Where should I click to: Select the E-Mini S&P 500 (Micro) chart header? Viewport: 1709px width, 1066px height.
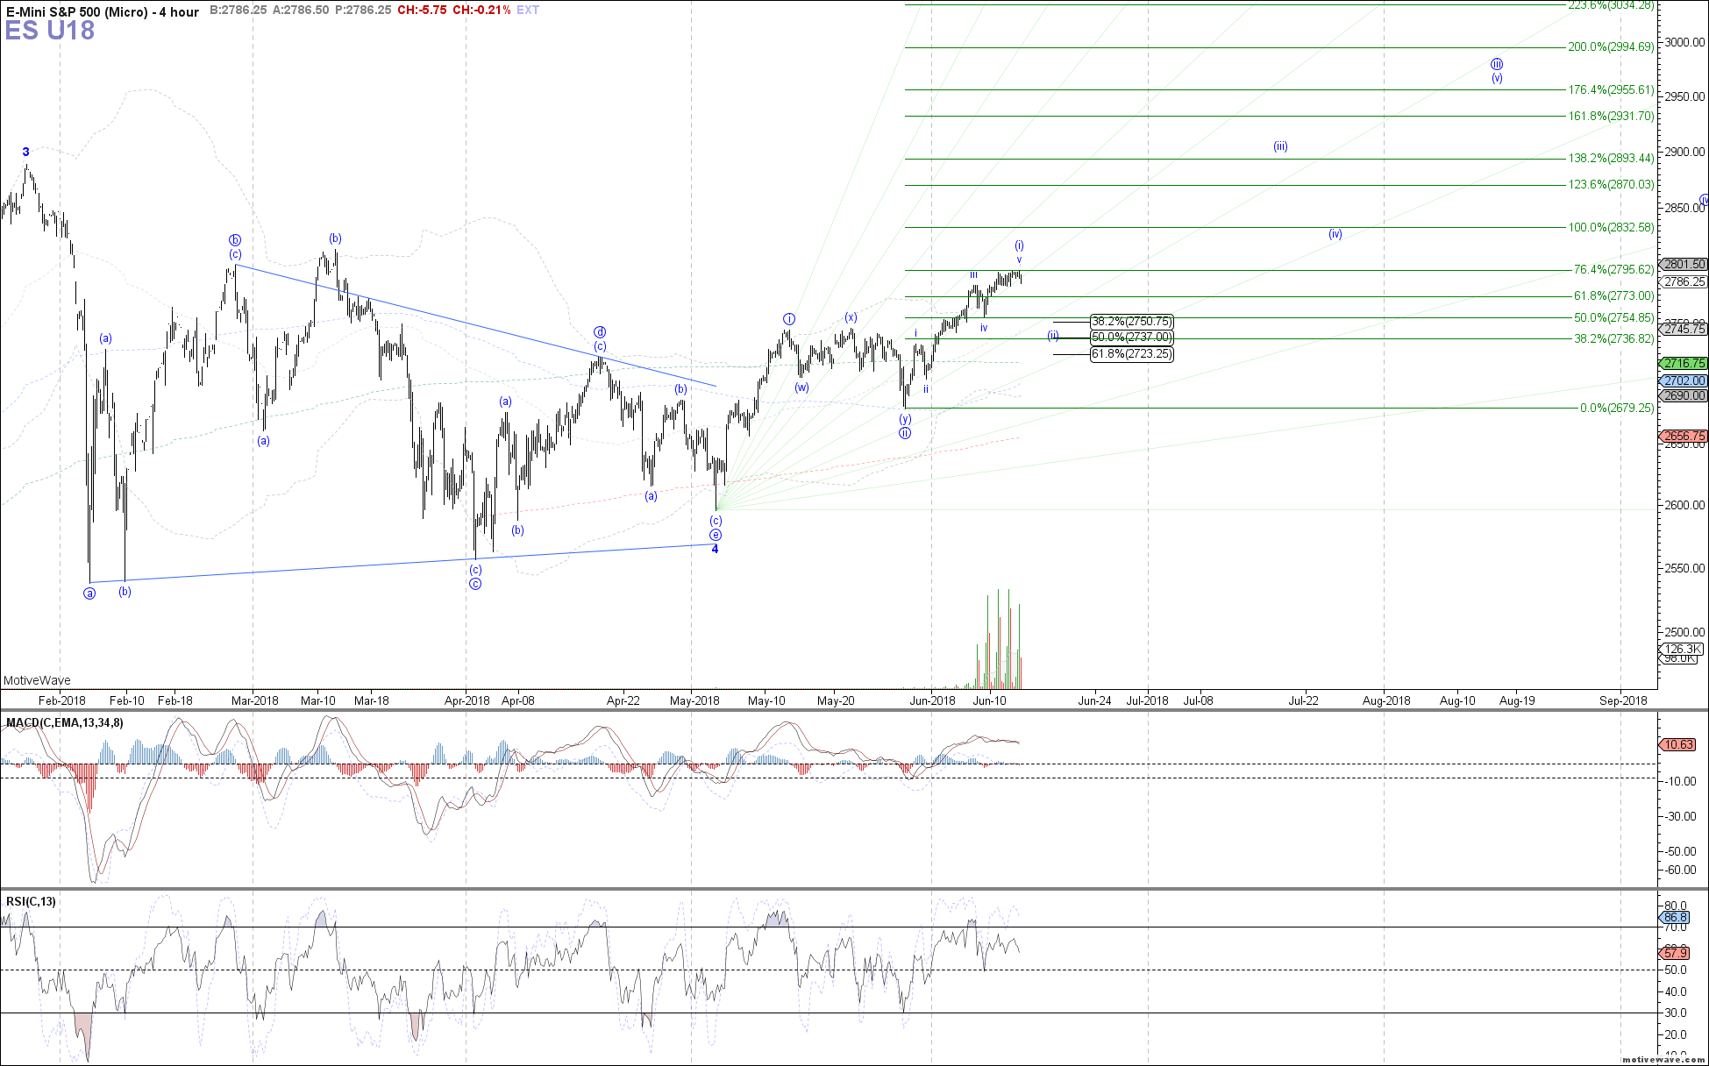(x=103, y=11)
